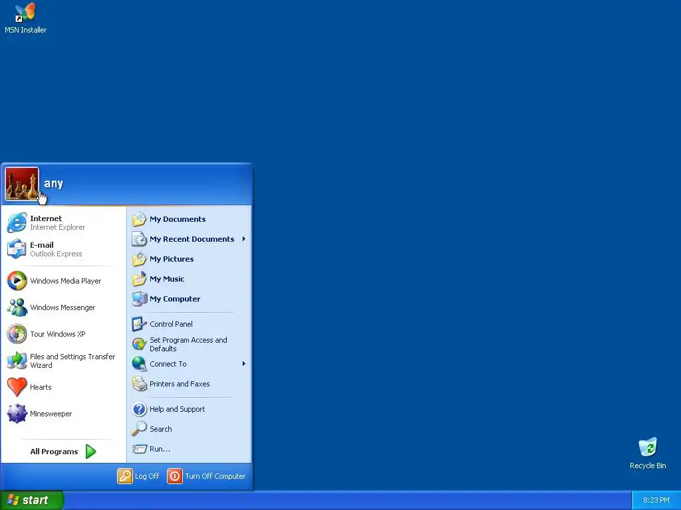Click the "Internet Explorer" subtitle text
The image size is (681, 510).
(x=57, y=227)
